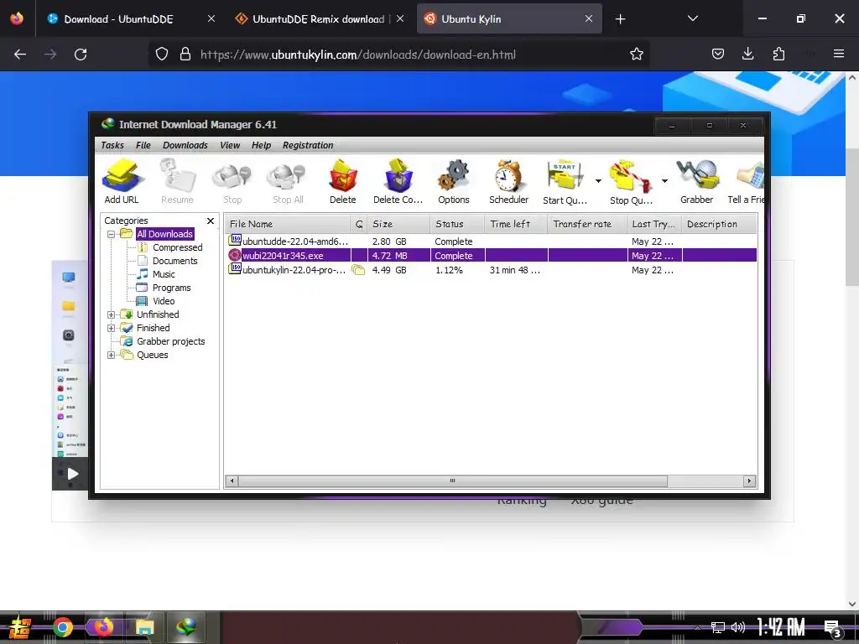Go back in Firefox
Viewport: 859px width, 644px height.
click(20, 55)
